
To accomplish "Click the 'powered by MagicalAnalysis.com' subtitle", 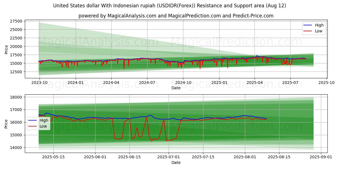I will pos(176,16).
